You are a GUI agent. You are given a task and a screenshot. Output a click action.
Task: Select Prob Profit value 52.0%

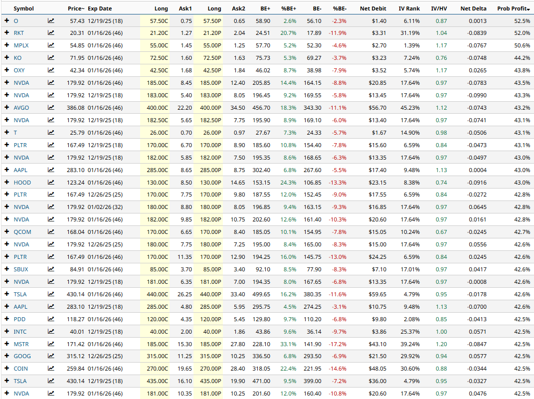(522, 33)
